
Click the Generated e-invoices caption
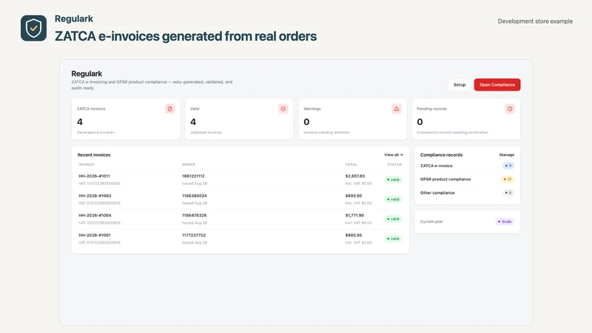[95, 132]
